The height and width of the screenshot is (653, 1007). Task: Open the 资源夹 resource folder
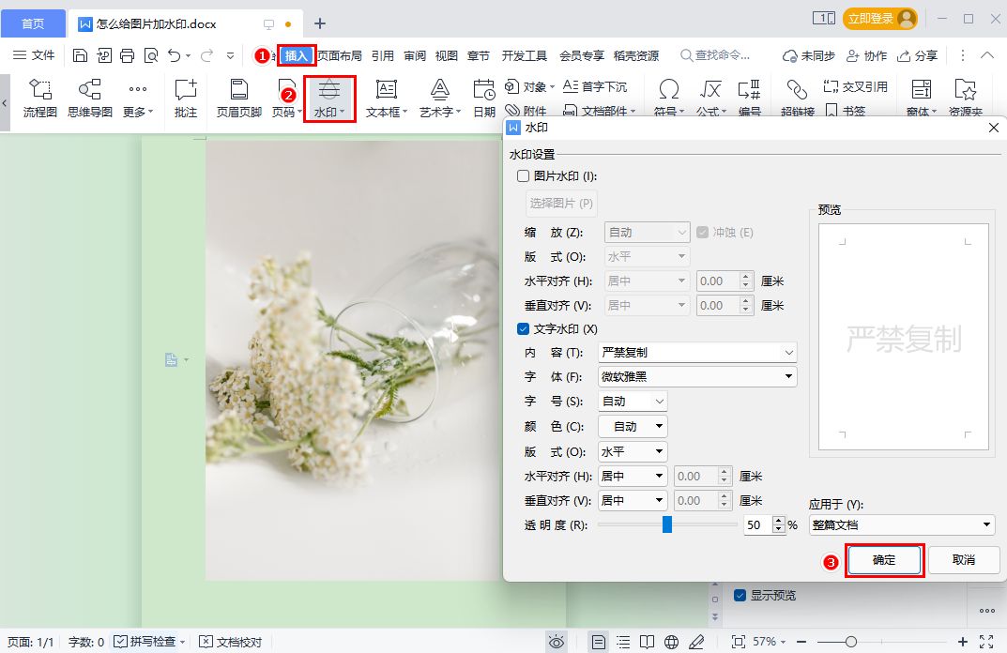click(966, 99)
